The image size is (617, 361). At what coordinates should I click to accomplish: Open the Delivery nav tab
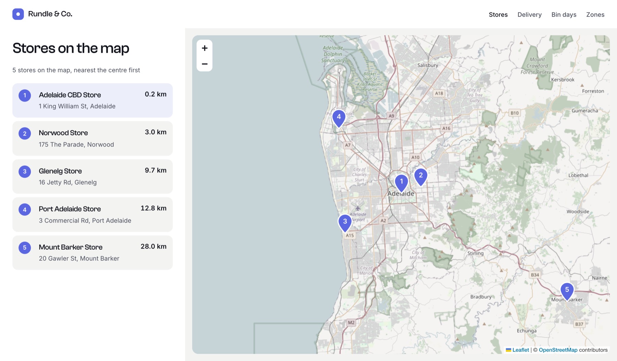[530, 15]
